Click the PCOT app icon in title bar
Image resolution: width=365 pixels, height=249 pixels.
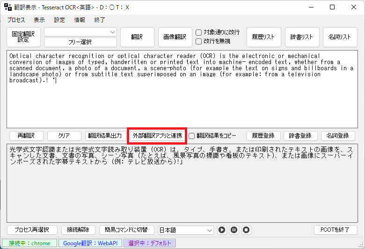tap(8, 7)
